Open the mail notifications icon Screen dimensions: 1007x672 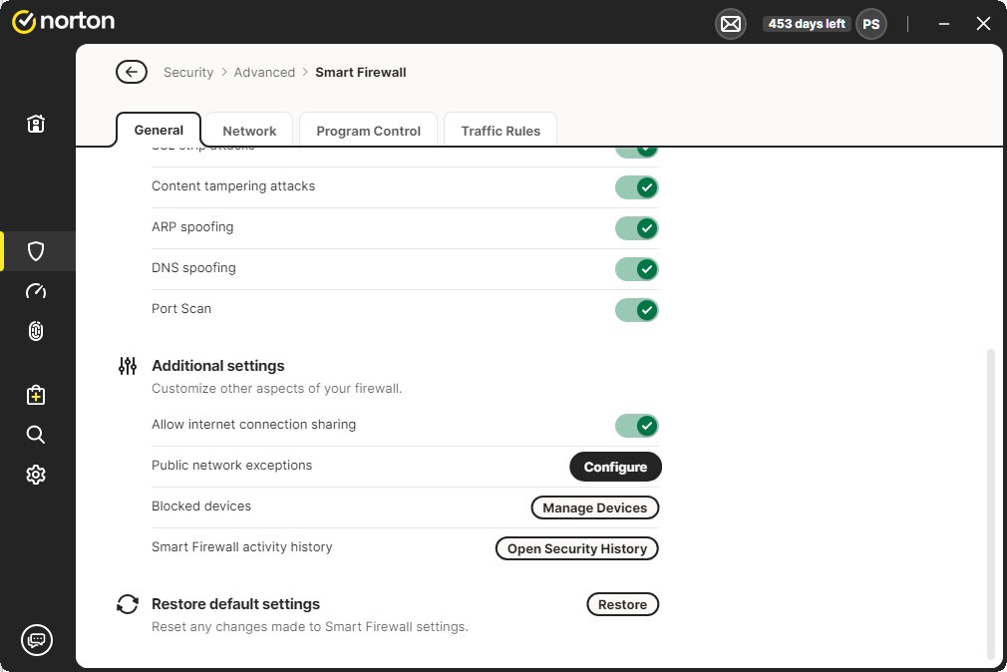point(730,24)
